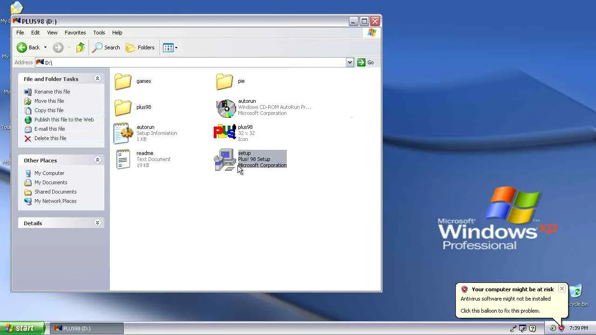Click the E-mail this file link
596x335 pixels.
point(50,129)
